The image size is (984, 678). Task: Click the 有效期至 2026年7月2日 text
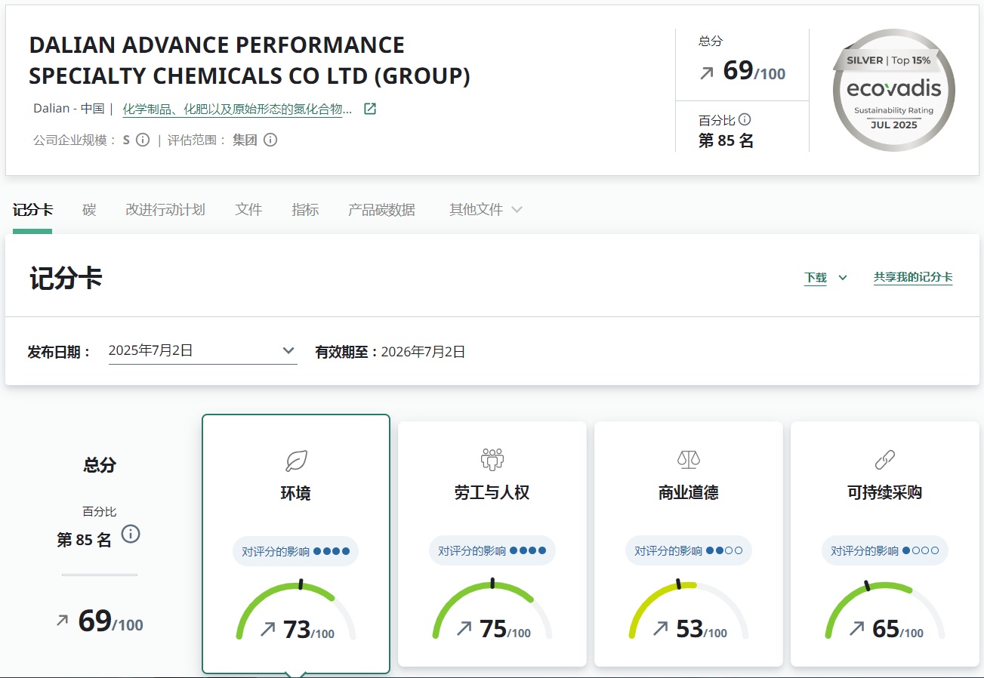(x=390, y=352)
